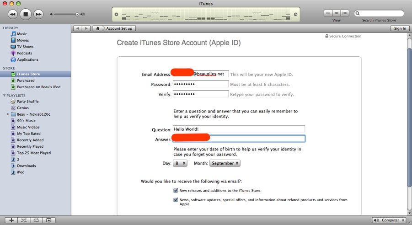Image resolution: width=412 pixels, height=225 pixels.
Task: Click the loud volume speaker icon
Action: [x=83, y=14]
